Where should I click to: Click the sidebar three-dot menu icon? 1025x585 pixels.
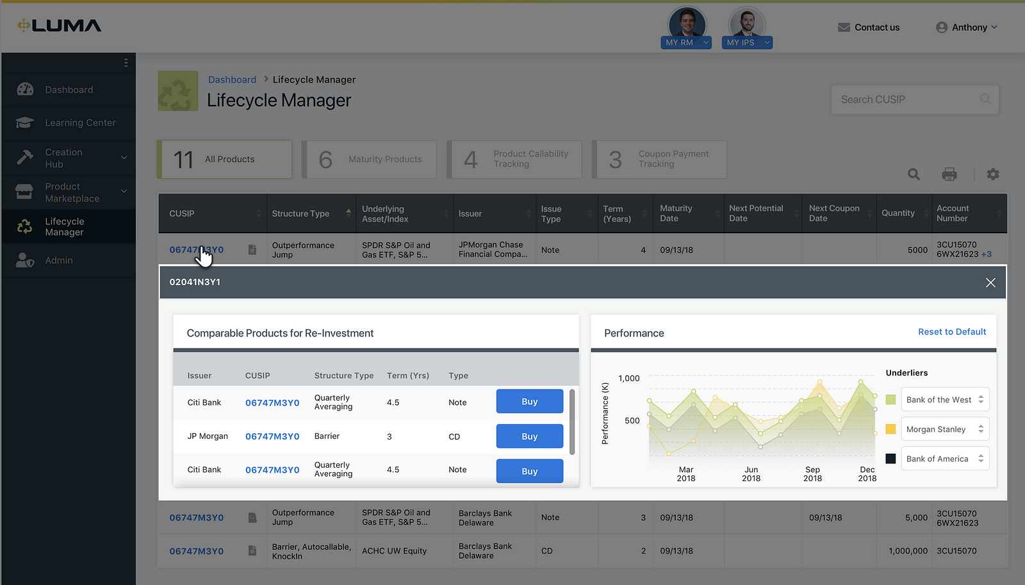(126, 63)
